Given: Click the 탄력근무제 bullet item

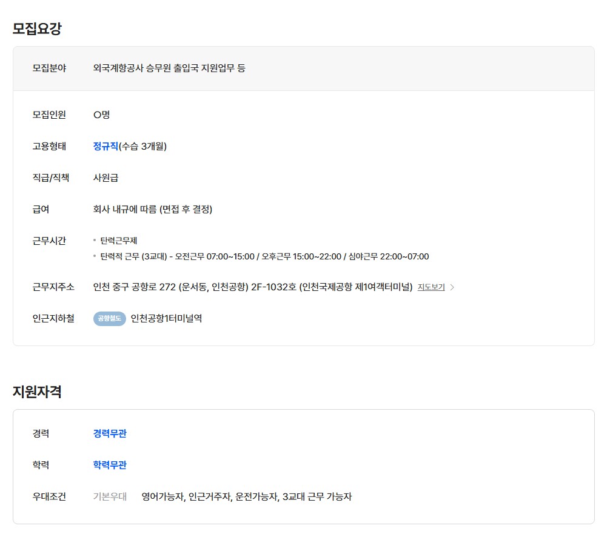Looking at the screenshot, I should [x=119, y=241].
